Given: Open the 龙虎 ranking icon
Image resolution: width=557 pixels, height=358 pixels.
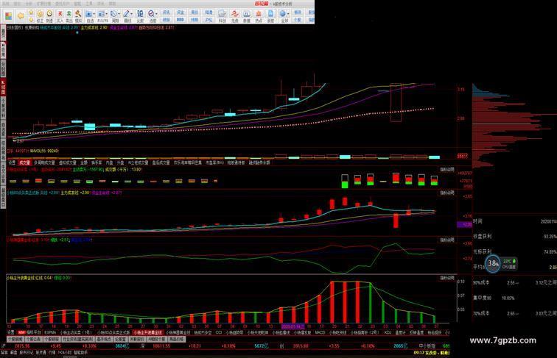Looking at the screenshot, I should coord(235,15).
